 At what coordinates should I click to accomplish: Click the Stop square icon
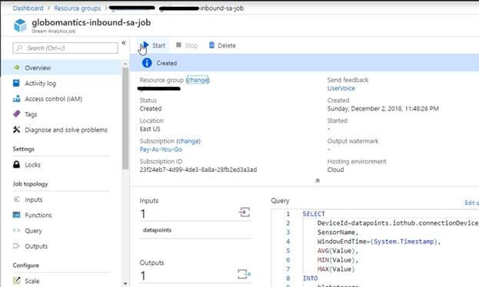pyautogui.click(x=178, y=45)
